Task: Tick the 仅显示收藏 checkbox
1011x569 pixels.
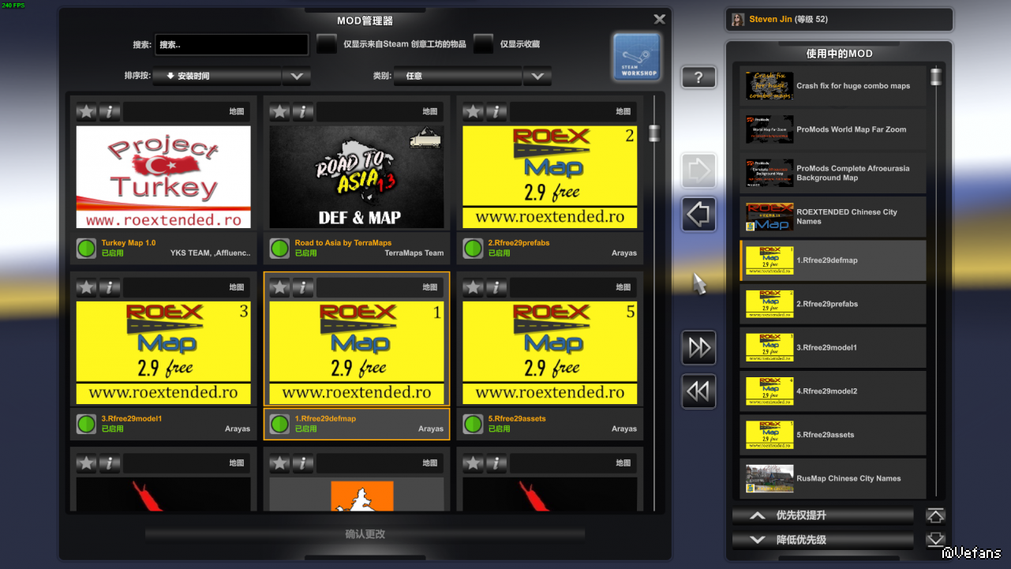Action: click(x=484, y=44)
